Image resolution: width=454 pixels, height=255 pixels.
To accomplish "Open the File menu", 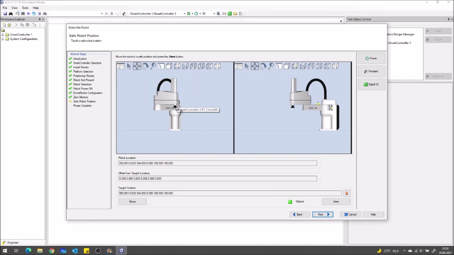I will click(x=5, y=8).
